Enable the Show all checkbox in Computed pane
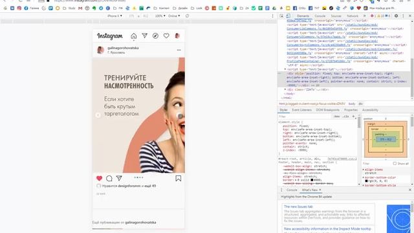The image size is (414, 233). point(395,164)
